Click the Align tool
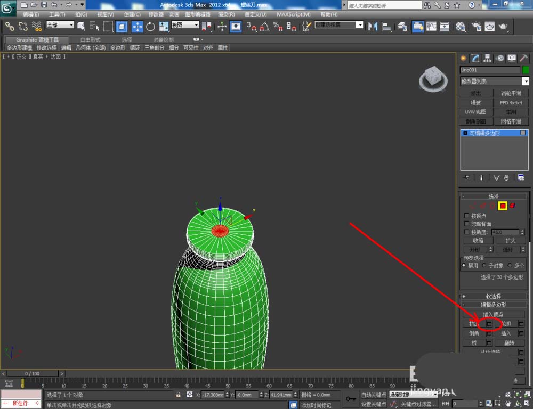 tap(386, 26)
